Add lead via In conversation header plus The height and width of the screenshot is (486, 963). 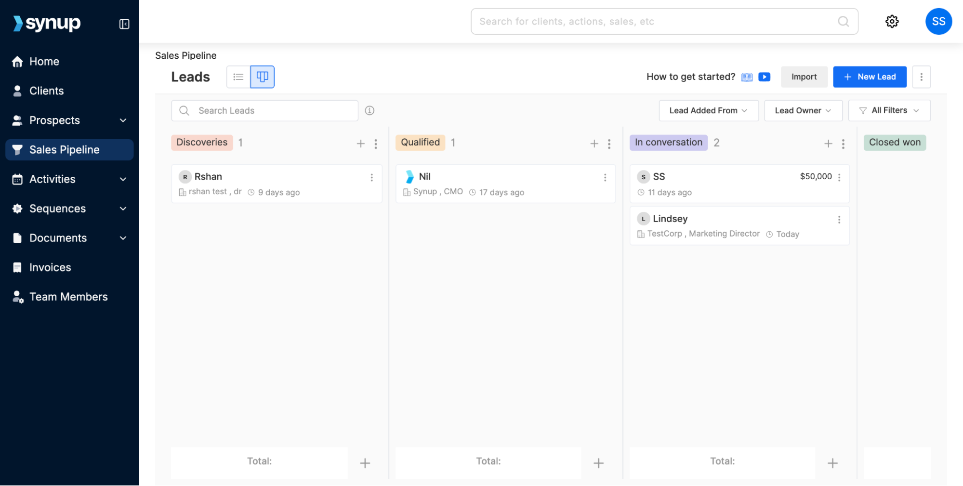point(828,144)
